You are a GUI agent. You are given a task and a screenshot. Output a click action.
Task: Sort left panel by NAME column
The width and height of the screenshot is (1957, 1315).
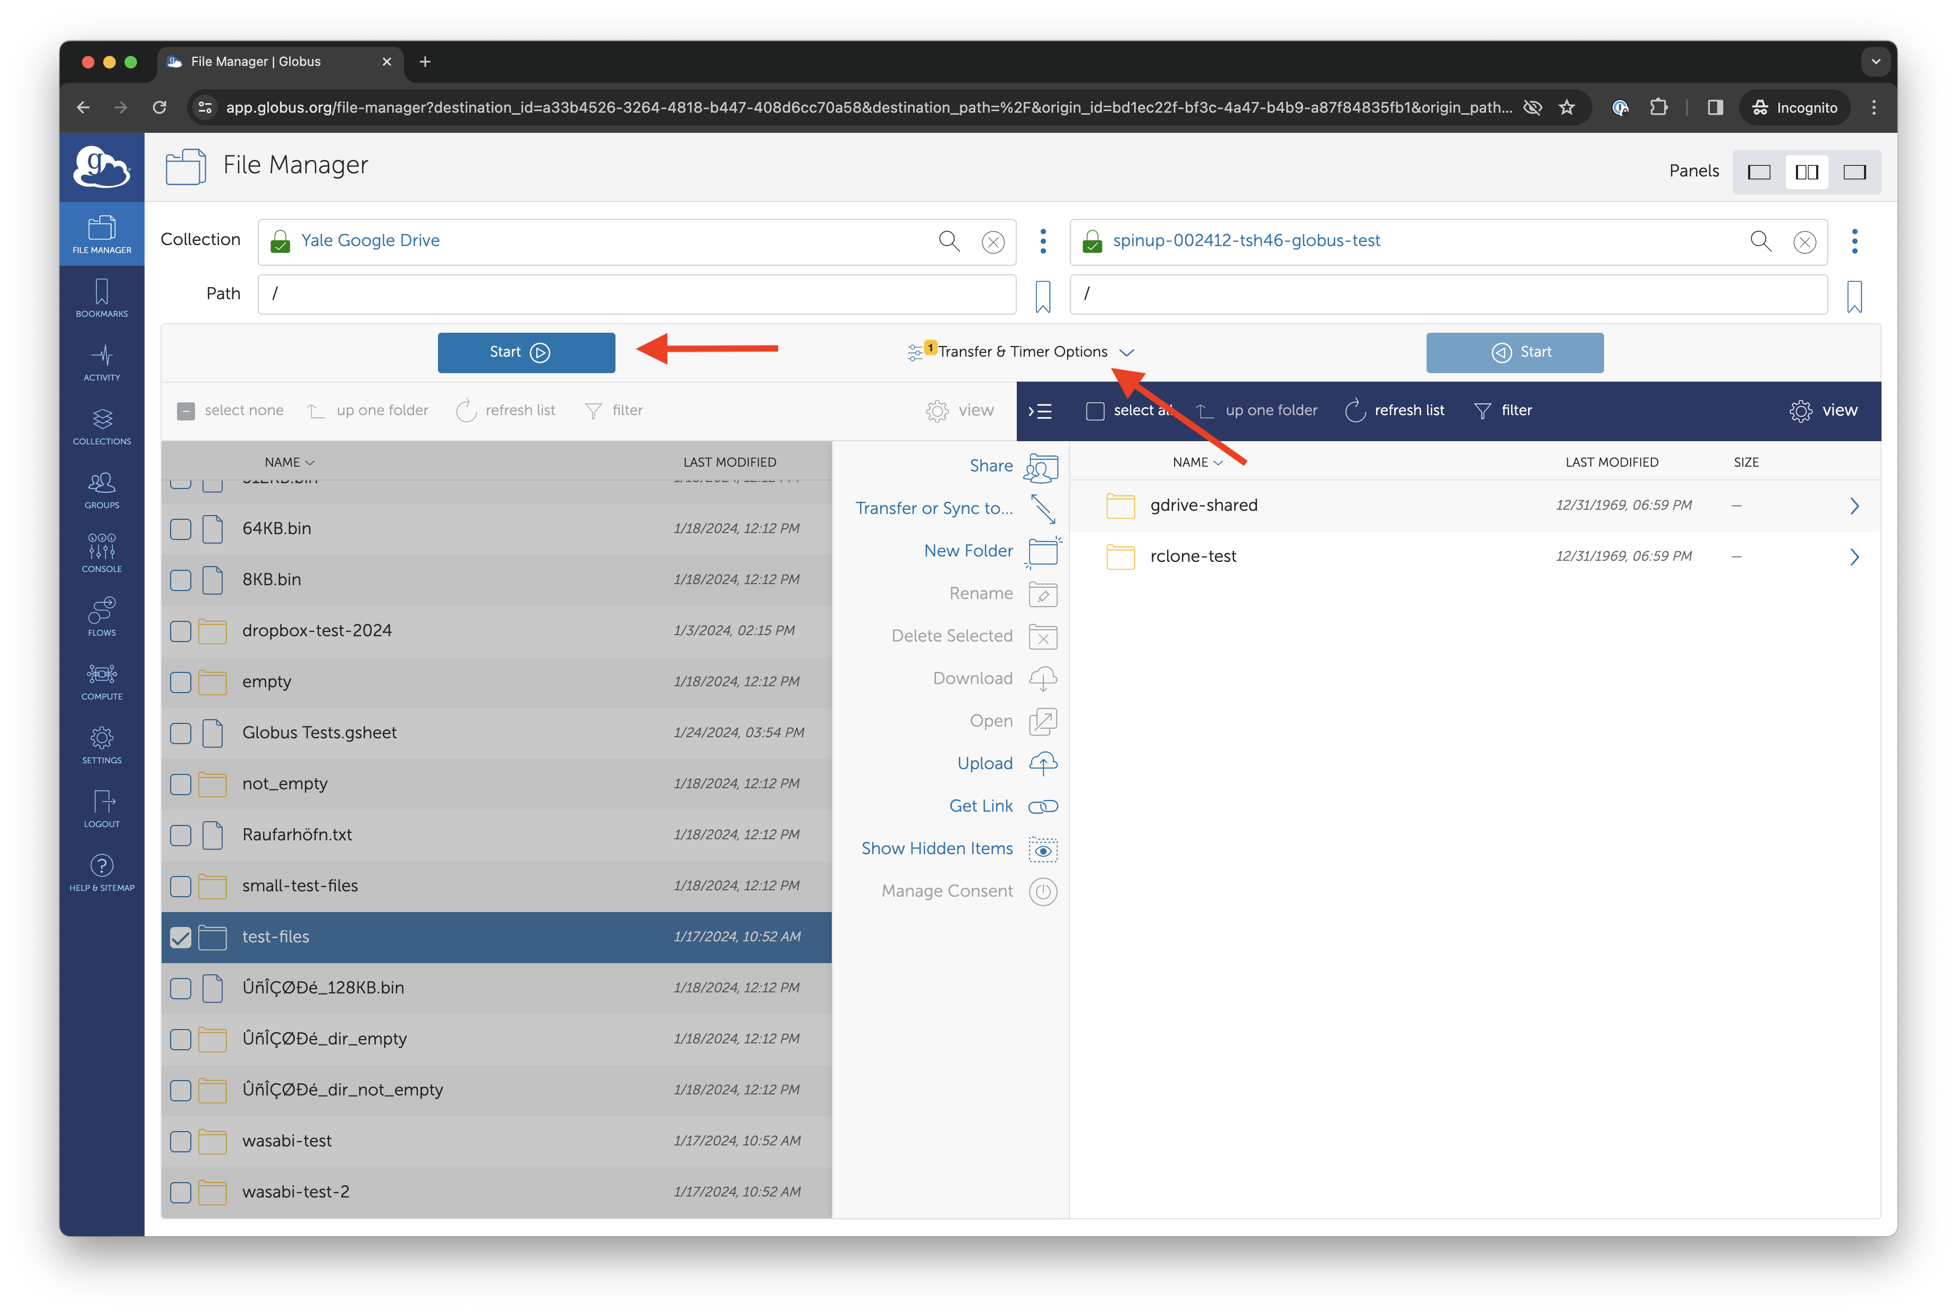click(289, 462)
